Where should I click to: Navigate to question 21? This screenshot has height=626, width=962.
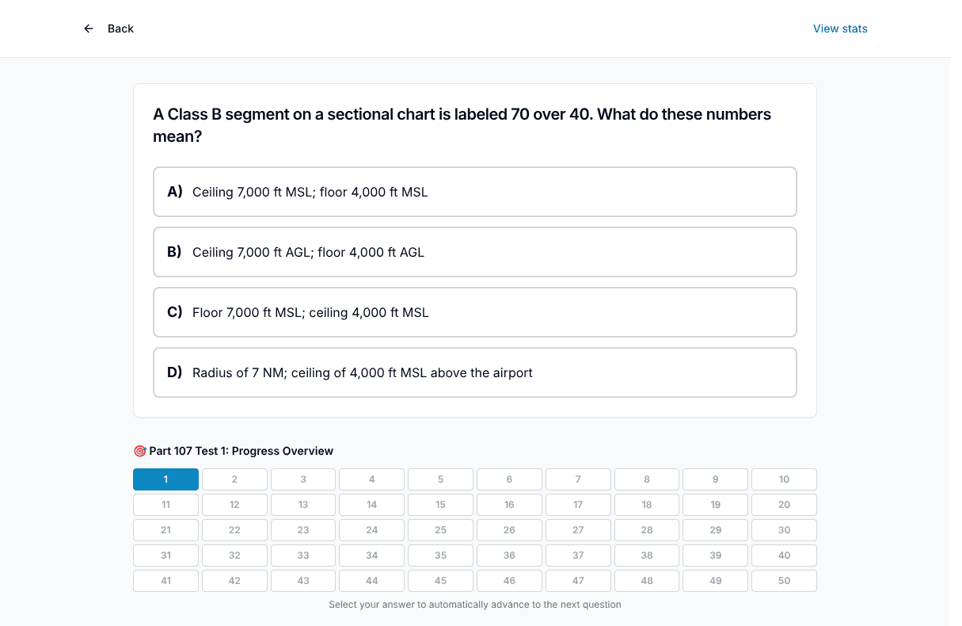pyautogui.click(x=165, y=530)
